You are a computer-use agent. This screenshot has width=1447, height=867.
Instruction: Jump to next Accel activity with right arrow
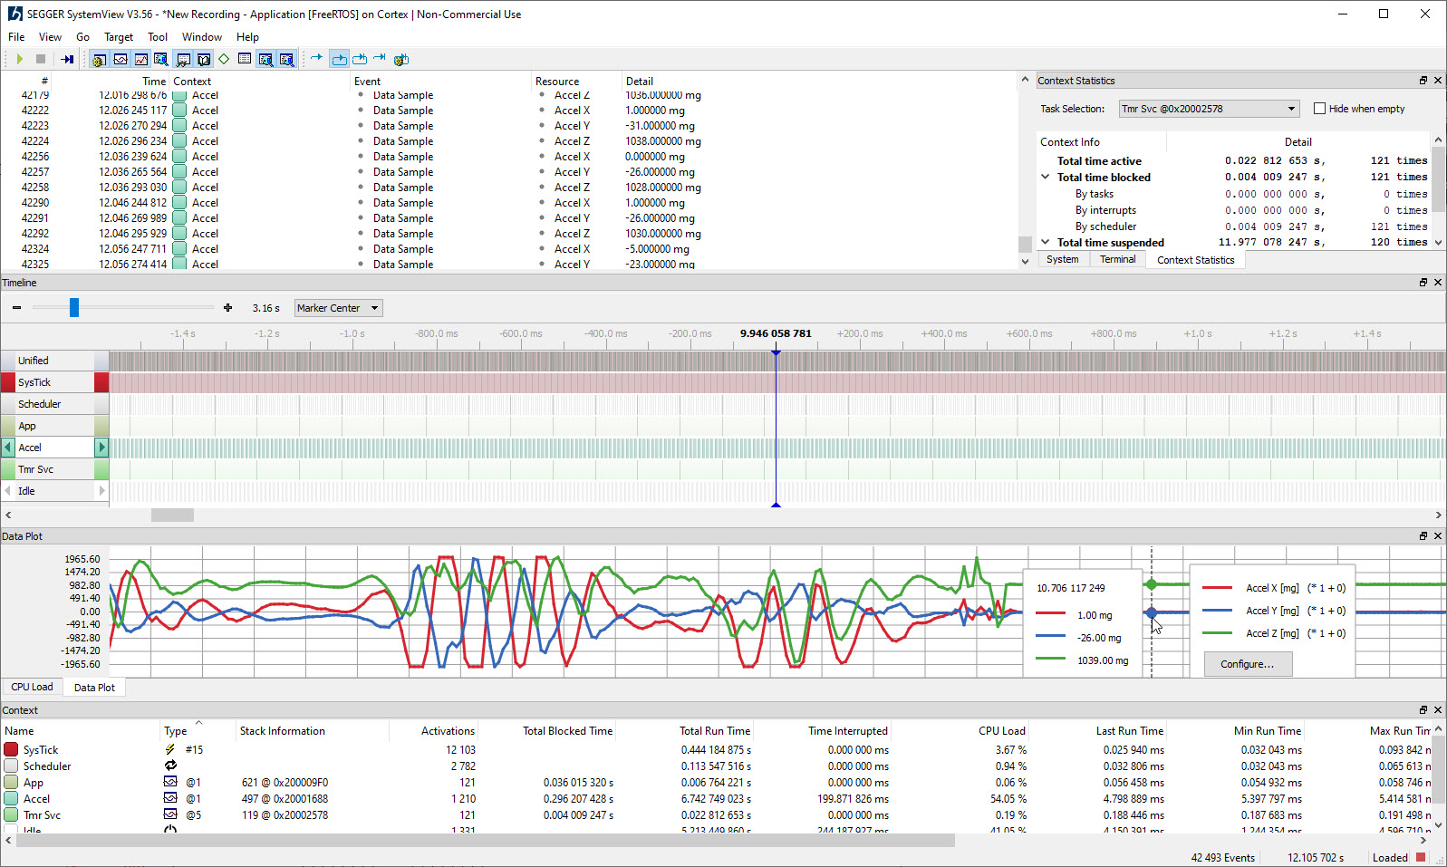(x=101, y=448)
